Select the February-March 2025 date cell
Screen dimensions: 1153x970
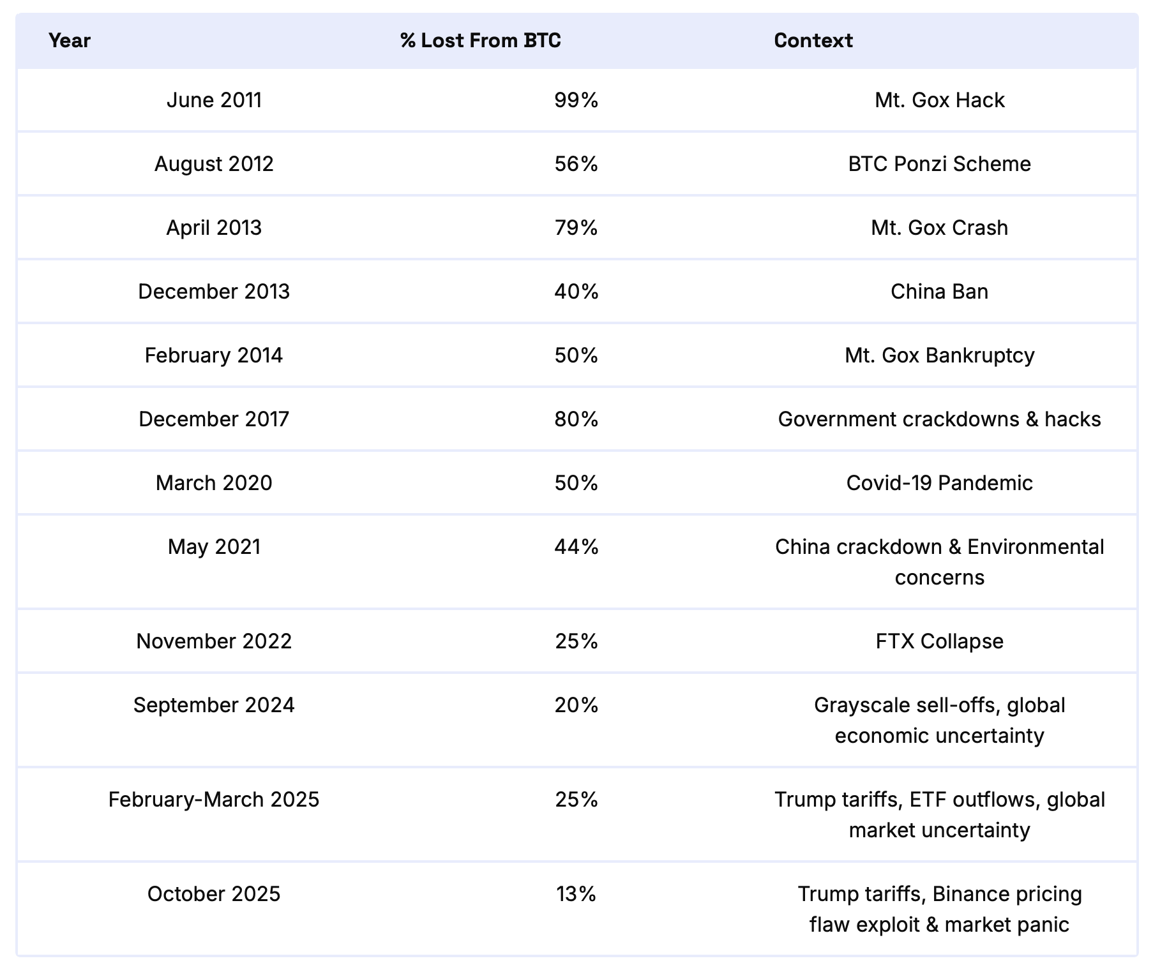(214, 800)
